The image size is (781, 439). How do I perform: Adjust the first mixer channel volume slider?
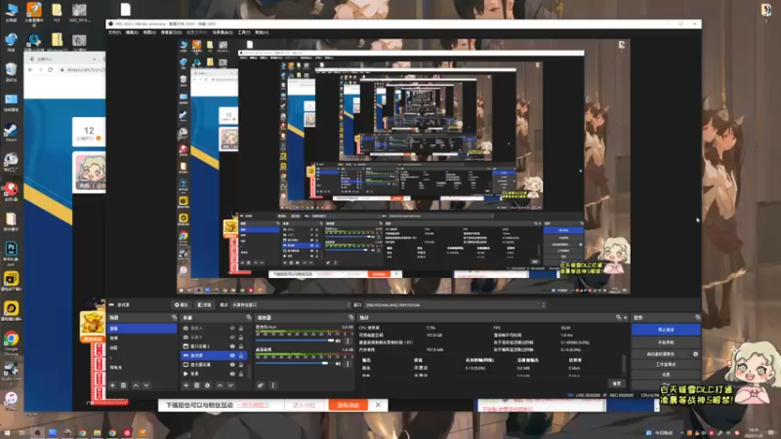tap(295, 340)
